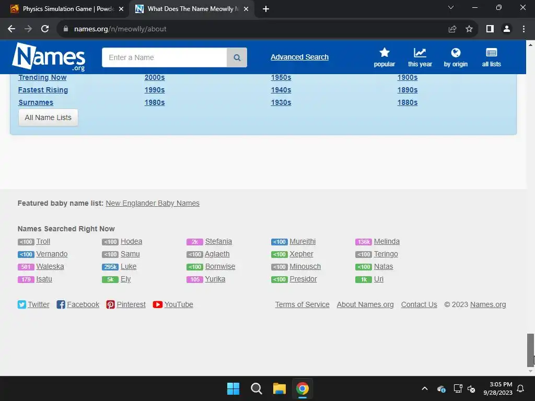The width and height of the screenshot is (535, 401).
Task: Open the 1940s names list
Action: tap(281, 90)
